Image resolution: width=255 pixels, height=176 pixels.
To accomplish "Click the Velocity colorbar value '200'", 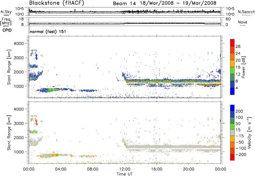I will click(x=239, y=111).
